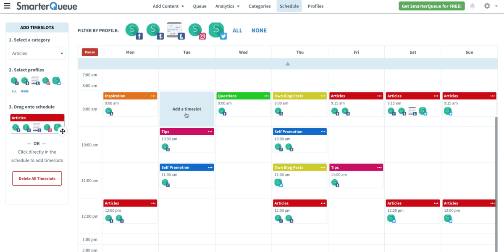
Task: Expand earlier hours with the up triangle
Action: [x=288, y=64]
